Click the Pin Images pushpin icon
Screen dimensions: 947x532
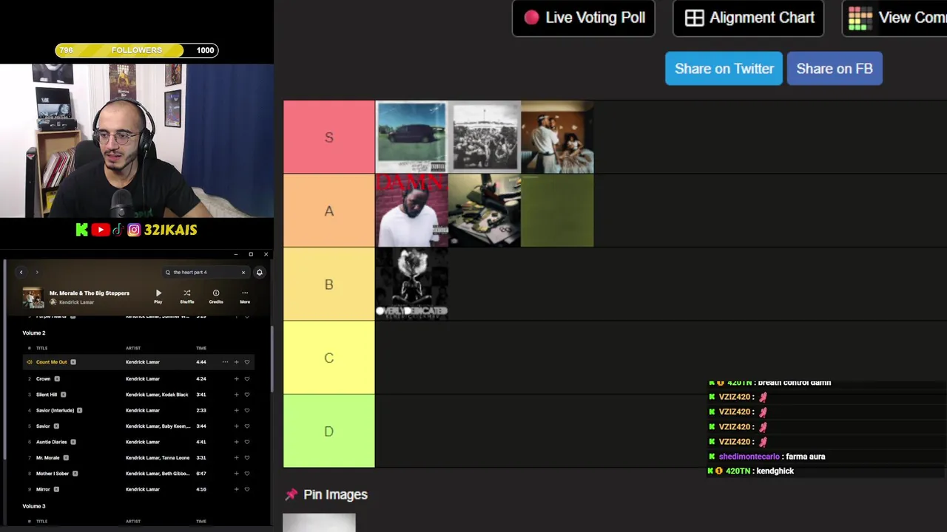[291, 494]
